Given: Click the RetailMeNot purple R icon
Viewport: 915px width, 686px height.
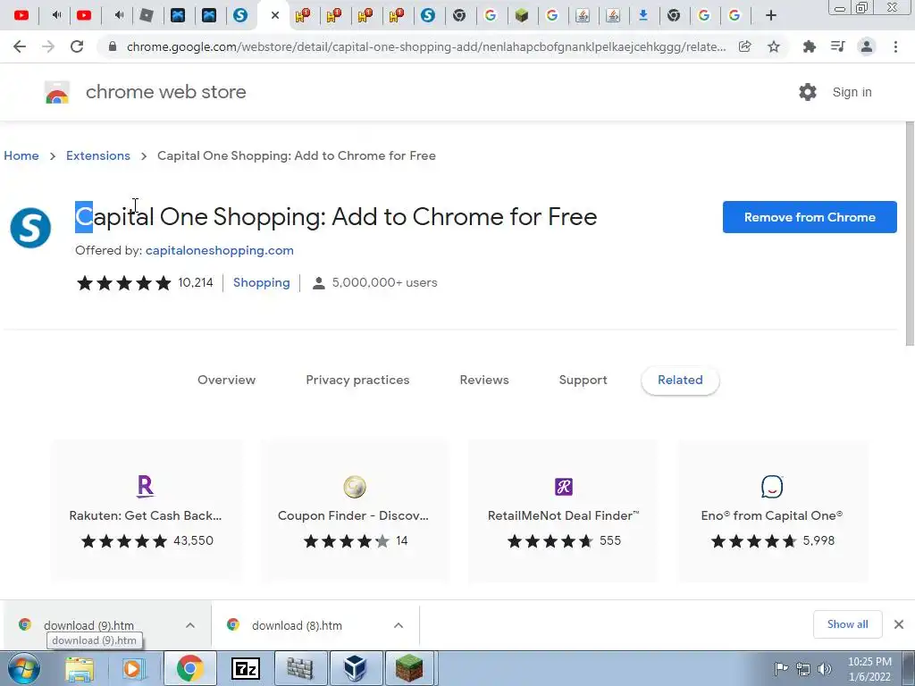Looking at the screenshot, I should point(564,487).
